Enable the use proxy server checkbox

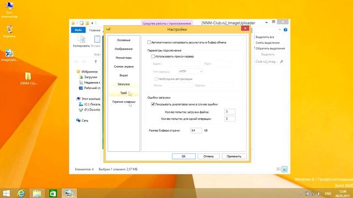pyautogui.click(x=153, y=56)
